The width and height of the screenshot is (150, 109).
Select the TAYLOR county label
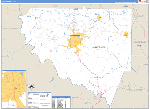(89, 103)
